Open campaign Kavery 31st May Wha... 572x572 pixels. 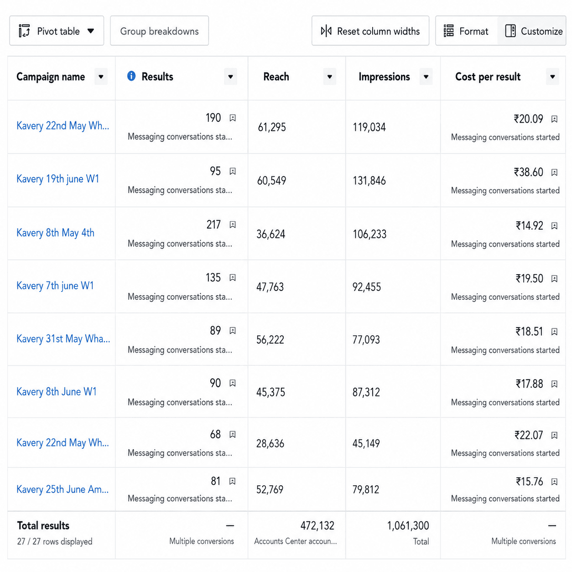point(63,338)
